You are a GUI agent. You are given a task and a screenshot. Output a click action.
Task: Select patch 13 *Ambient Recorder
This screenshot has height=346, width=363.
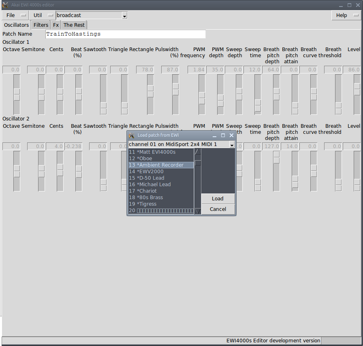(161, 165)
